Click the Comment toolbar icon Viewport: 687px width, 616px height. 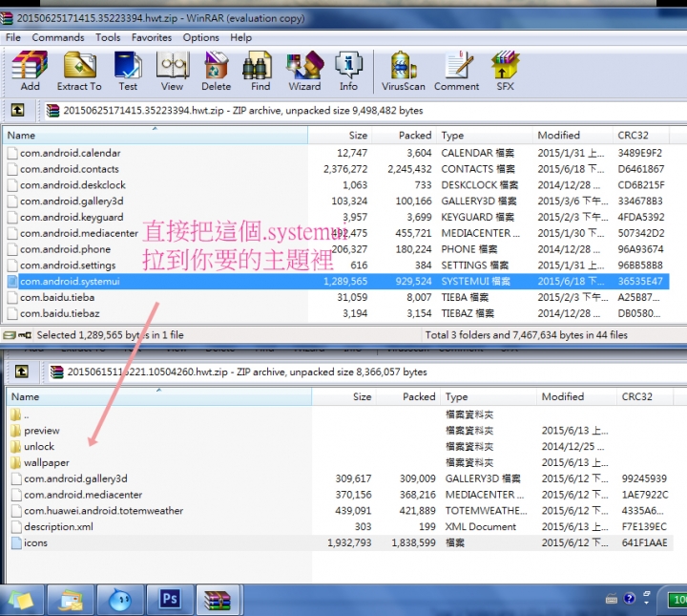[456, 71]
